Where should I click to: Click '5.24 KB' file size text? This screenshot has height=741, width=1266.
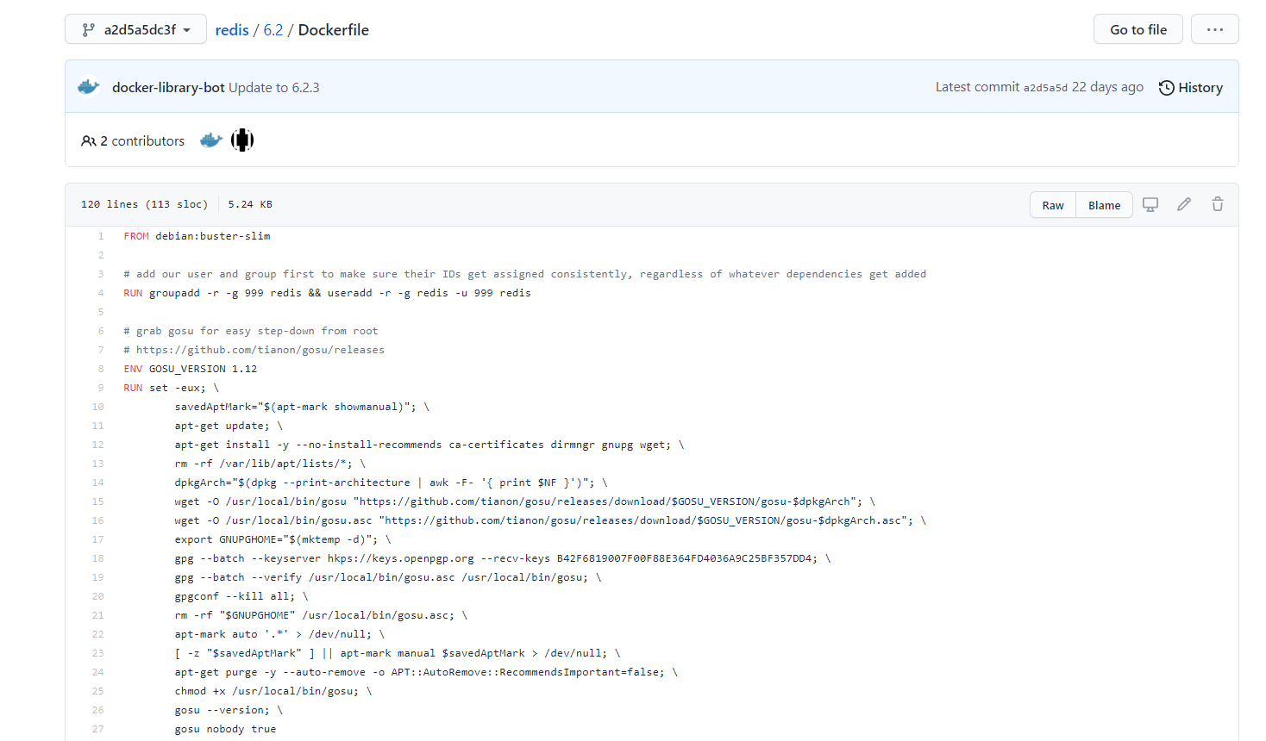point(250,204)
